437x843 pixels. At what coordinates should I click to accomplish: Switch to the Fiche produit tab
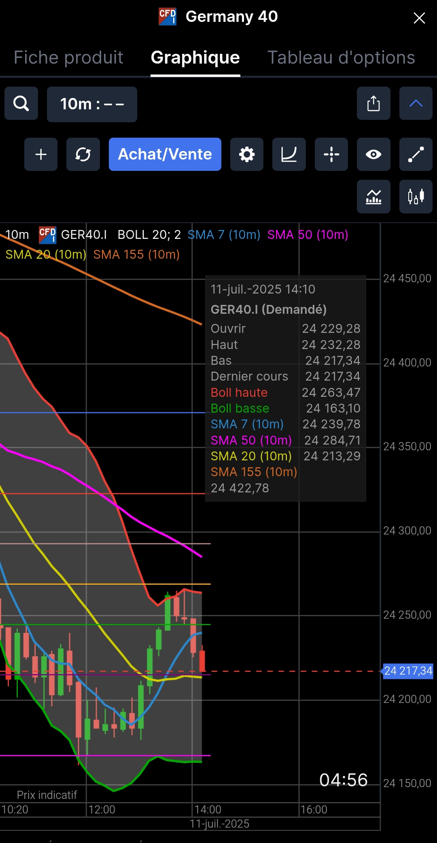click(68, 57)
